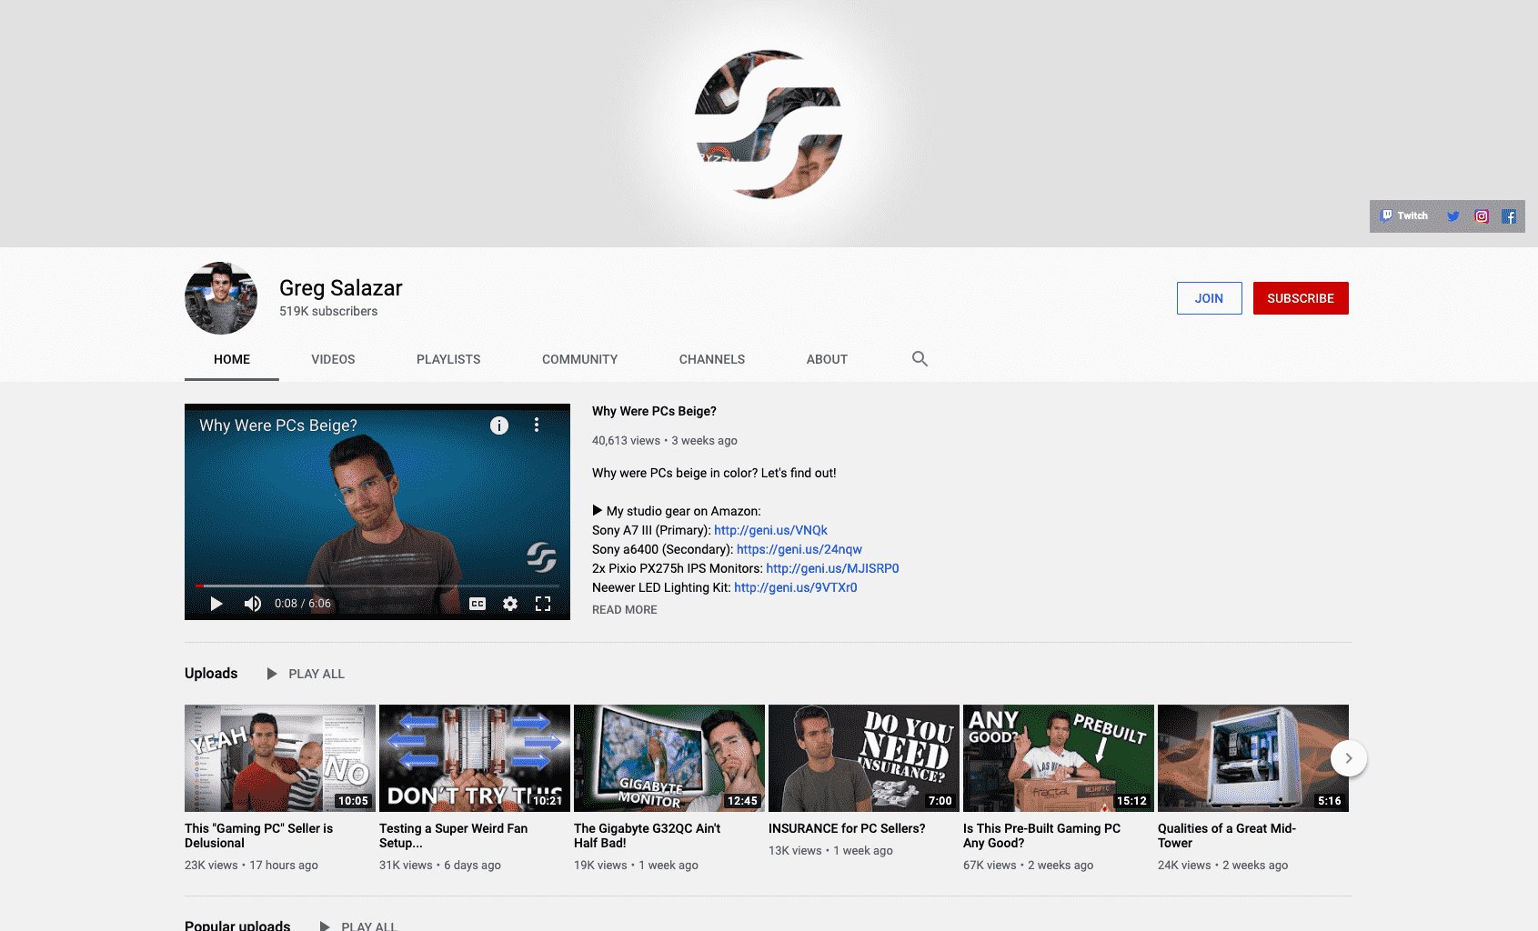Click the Sony A7 III geni.us link
The image size is (1538, 931).
coord(770,530)
